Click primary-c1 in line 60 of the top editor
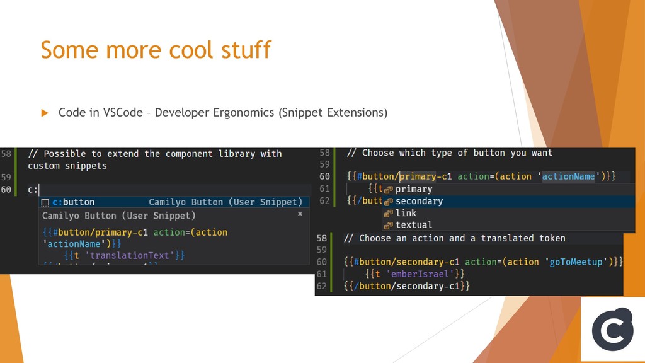Viewport: 645px width, 363px height. 425,176
